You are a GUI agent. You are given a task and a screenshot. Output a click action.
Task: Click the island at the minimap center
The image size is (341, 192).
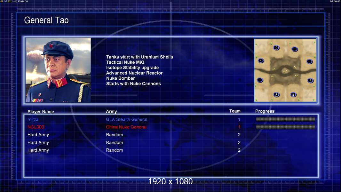(x=285, y=71)
